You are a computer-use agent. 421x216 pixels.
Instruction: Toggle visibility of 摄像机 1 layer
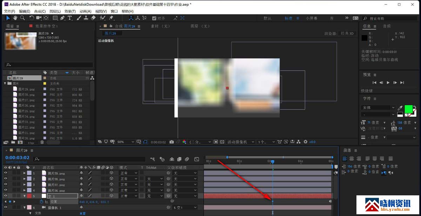tap(5, 208)
